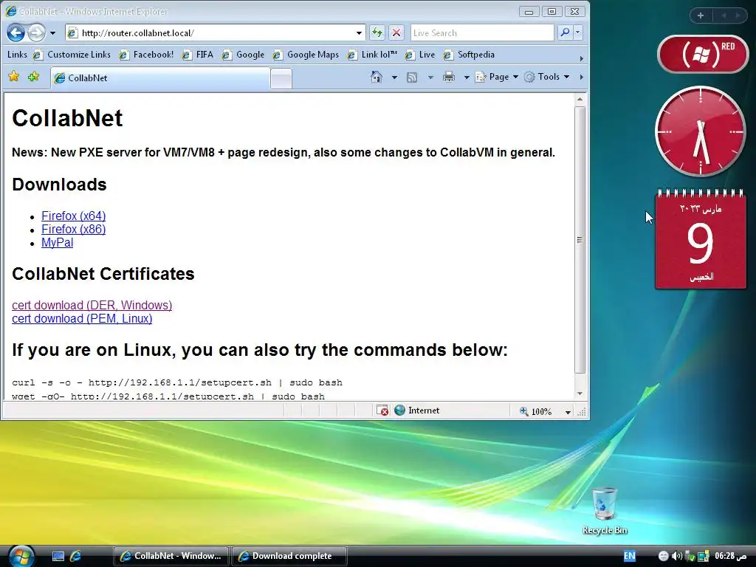Open the Facebook! favorites link

point(147,55)
